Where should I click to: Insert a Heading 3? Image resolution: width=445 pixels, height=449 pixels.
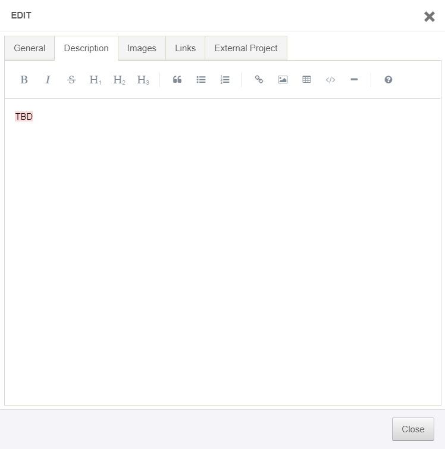click(x=143, y=80)
